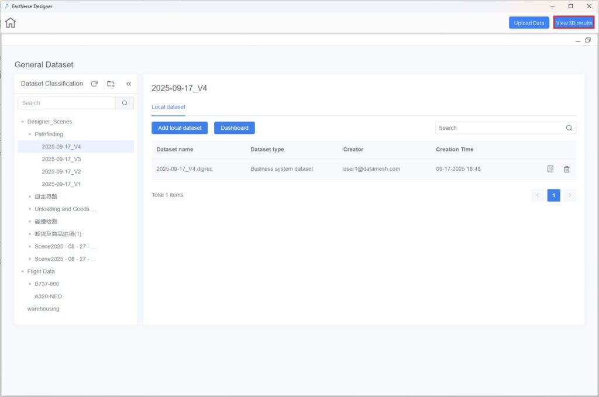Viewport: 599px width, 397px height.
Task: Expand the Unloading and Goods folder
Action: point(30,209)
